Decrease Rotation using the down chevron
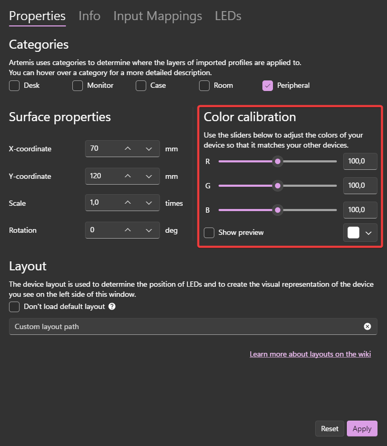Viewport: 387px width, 446px height. (x=149, y=230)
